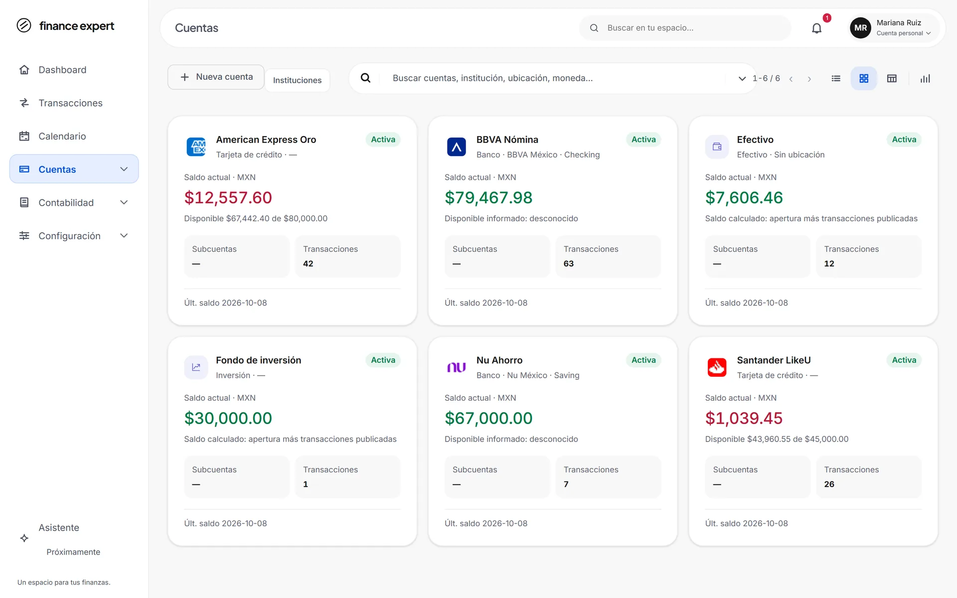The image size is (957, 598).
Task: Expand the Configuración sidebar section
Action: click(x=124, y=236)
